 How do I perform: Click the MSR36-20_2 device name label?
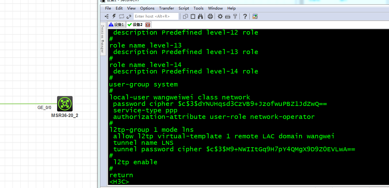pos(65,115)
